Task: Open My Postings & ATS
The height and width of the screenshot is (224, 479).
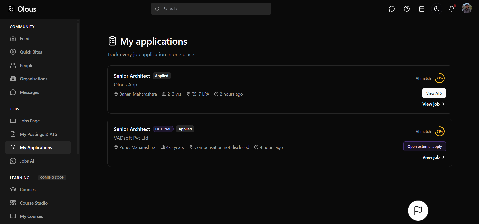Action: (x=38, y=134)
